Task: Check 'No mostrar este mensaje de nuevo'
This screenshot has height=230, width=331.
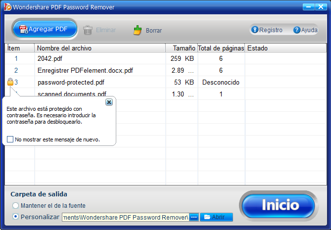Action: point(10,139)
